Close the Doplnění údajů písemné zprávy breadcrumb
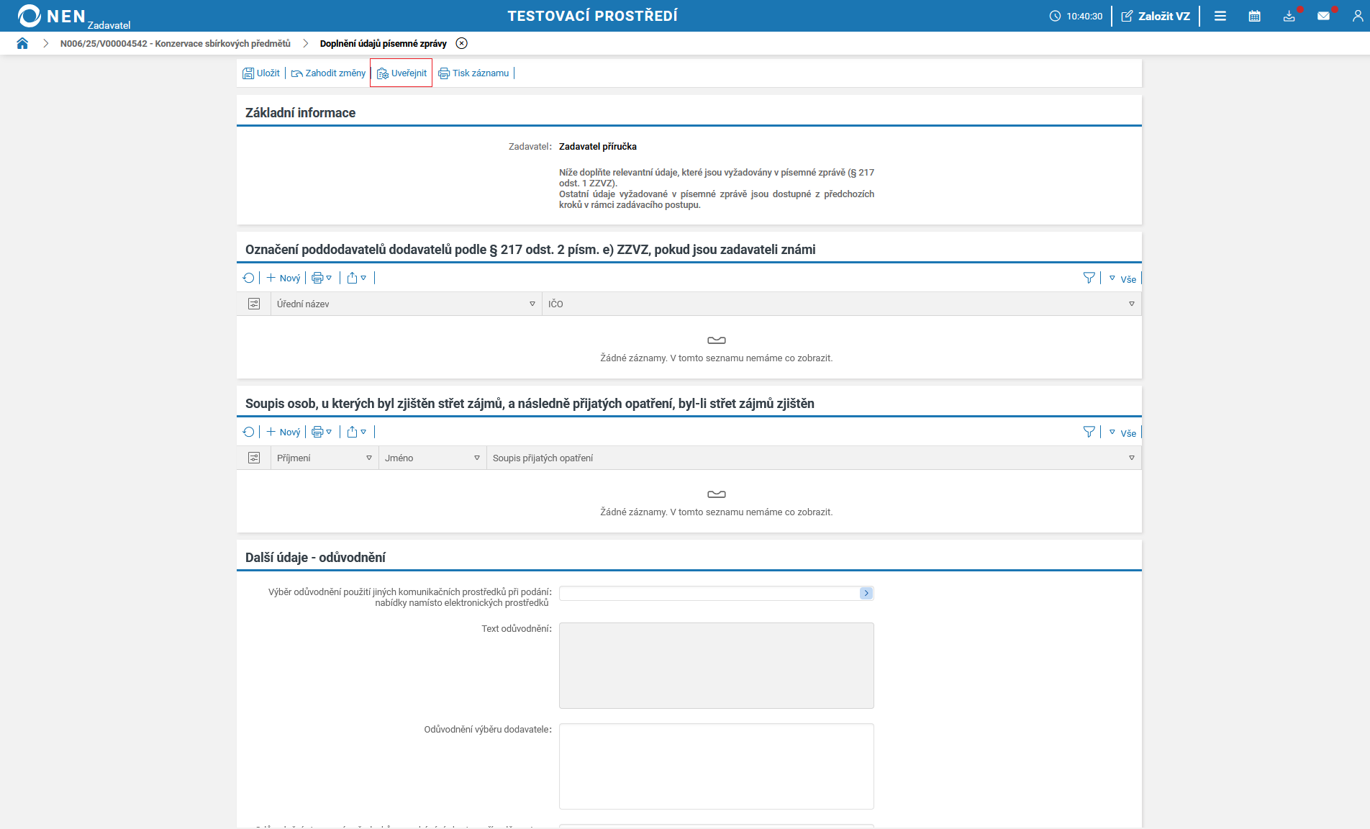 point(462,43)
